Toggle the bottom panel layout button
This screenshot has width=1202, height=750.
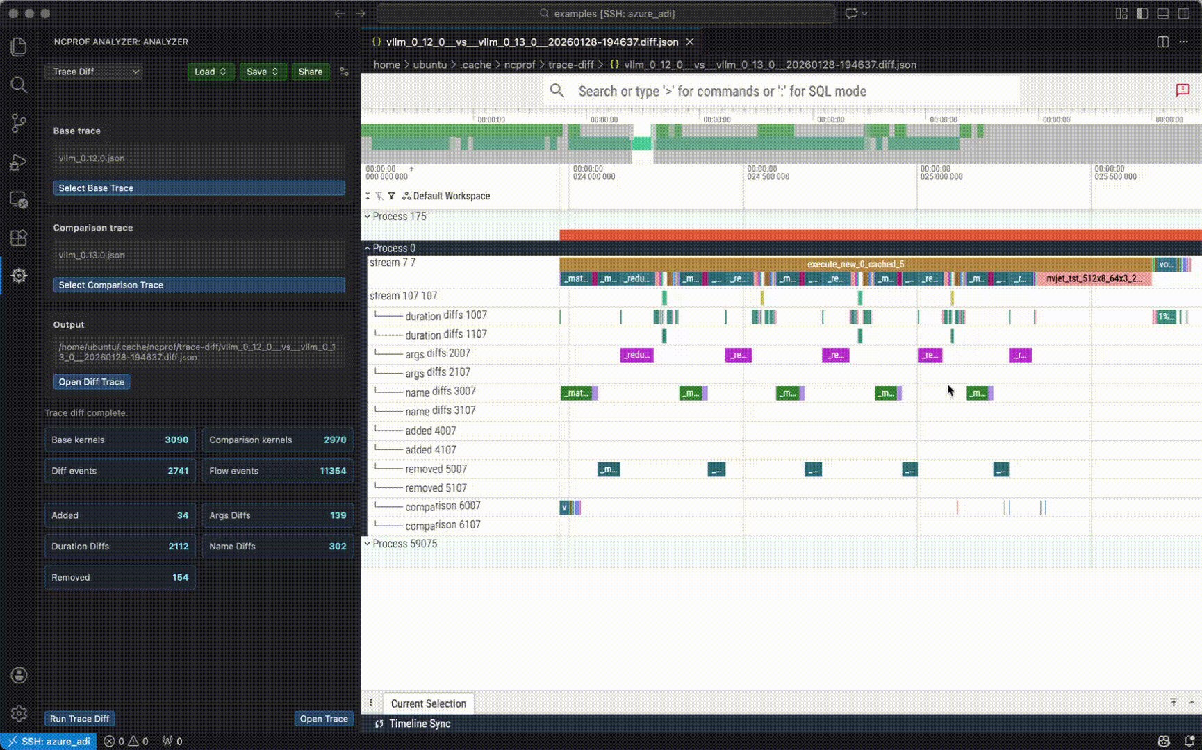[1162, 13]
